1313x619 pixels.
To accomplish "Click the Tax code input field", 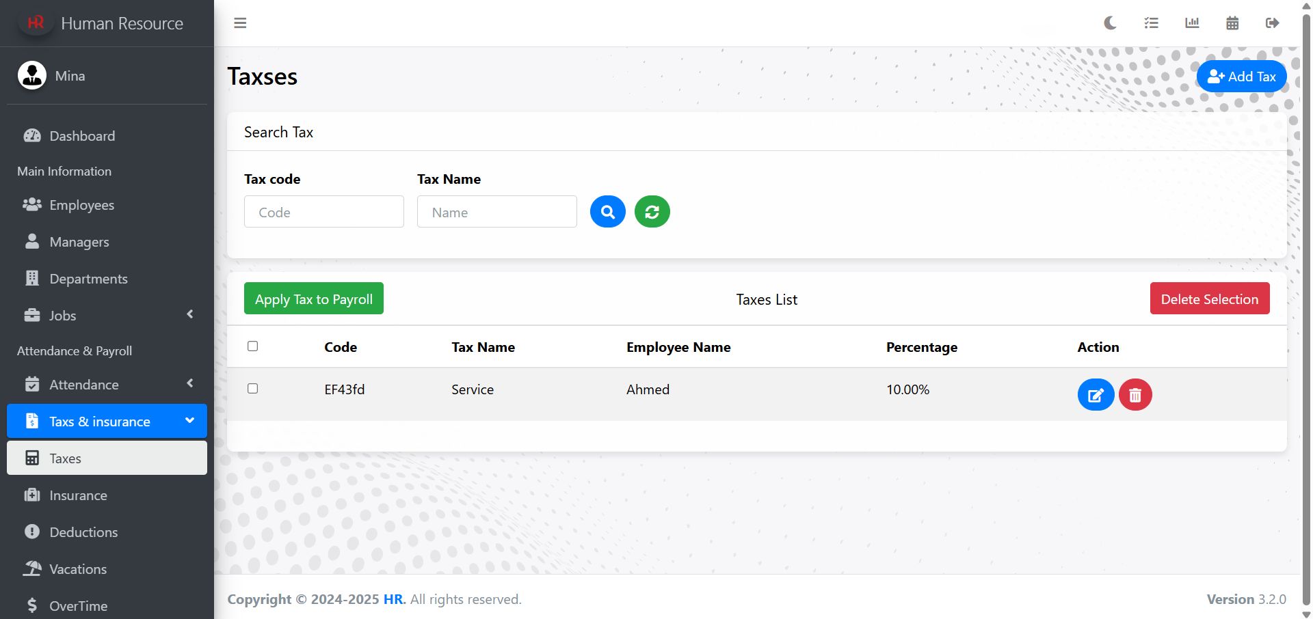I will [324, 212].
